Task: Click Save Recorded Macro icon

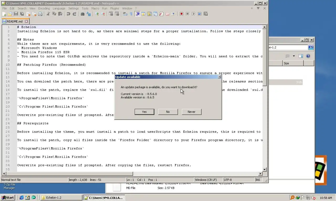Action: click(206, 14)
